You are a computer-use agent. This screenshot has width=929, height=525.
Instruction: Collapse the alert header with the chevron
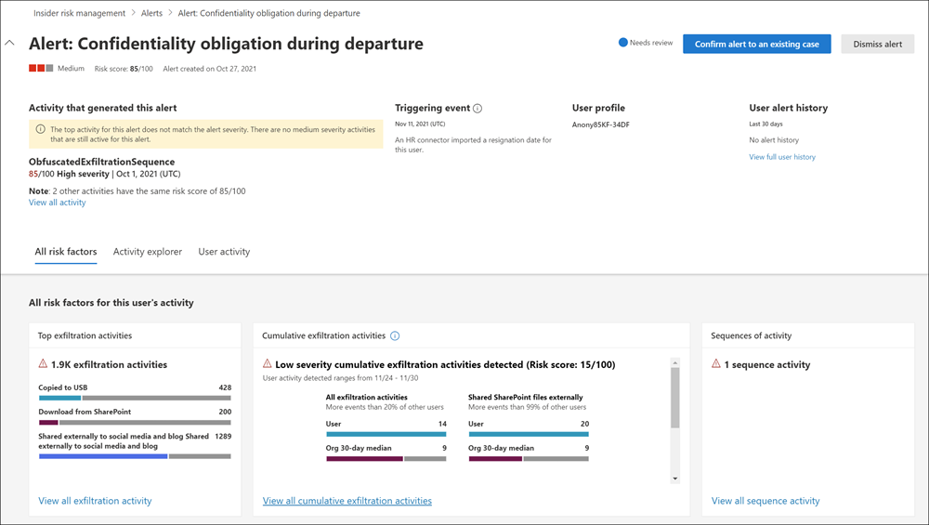(x=10, y=43)
